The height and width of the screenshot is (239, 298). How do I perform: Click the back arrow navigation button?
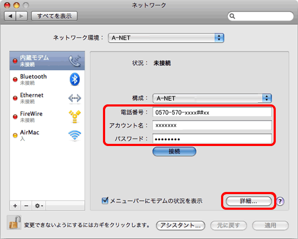[10, 16]
